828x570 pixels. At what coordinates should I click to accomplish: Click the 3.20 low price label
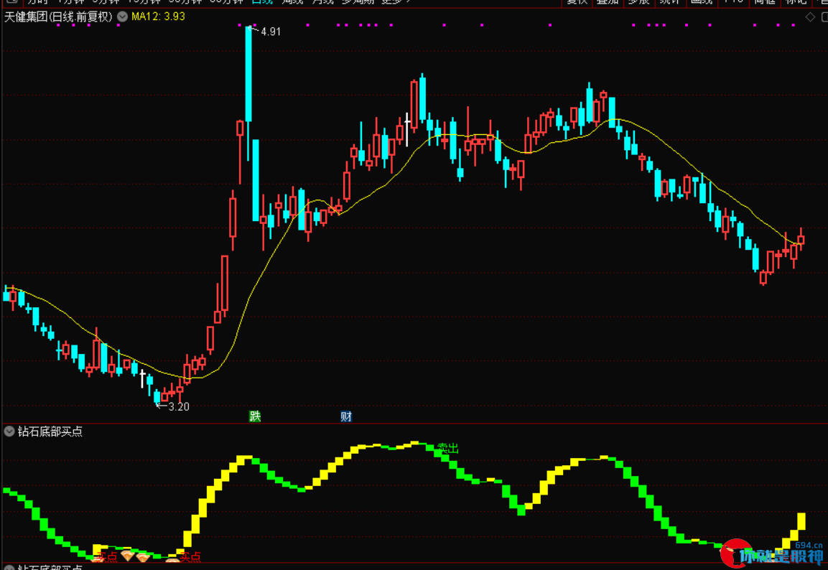click(179, 406)
